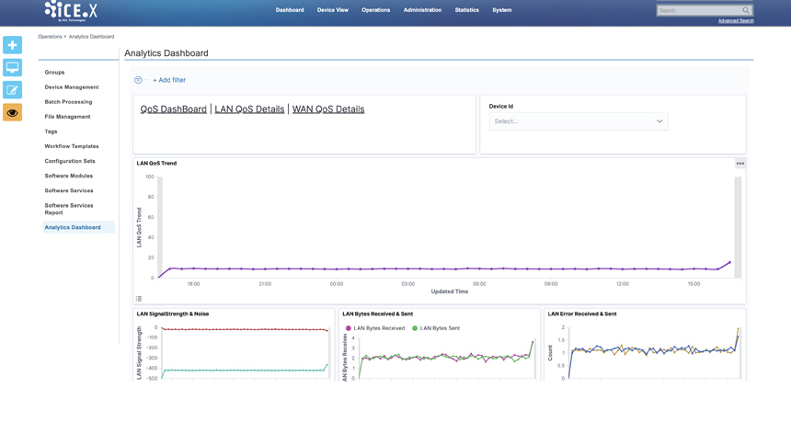Click the ICE.X logo
791x434 pixels.
pyautogui.click(x=71, y=11)
